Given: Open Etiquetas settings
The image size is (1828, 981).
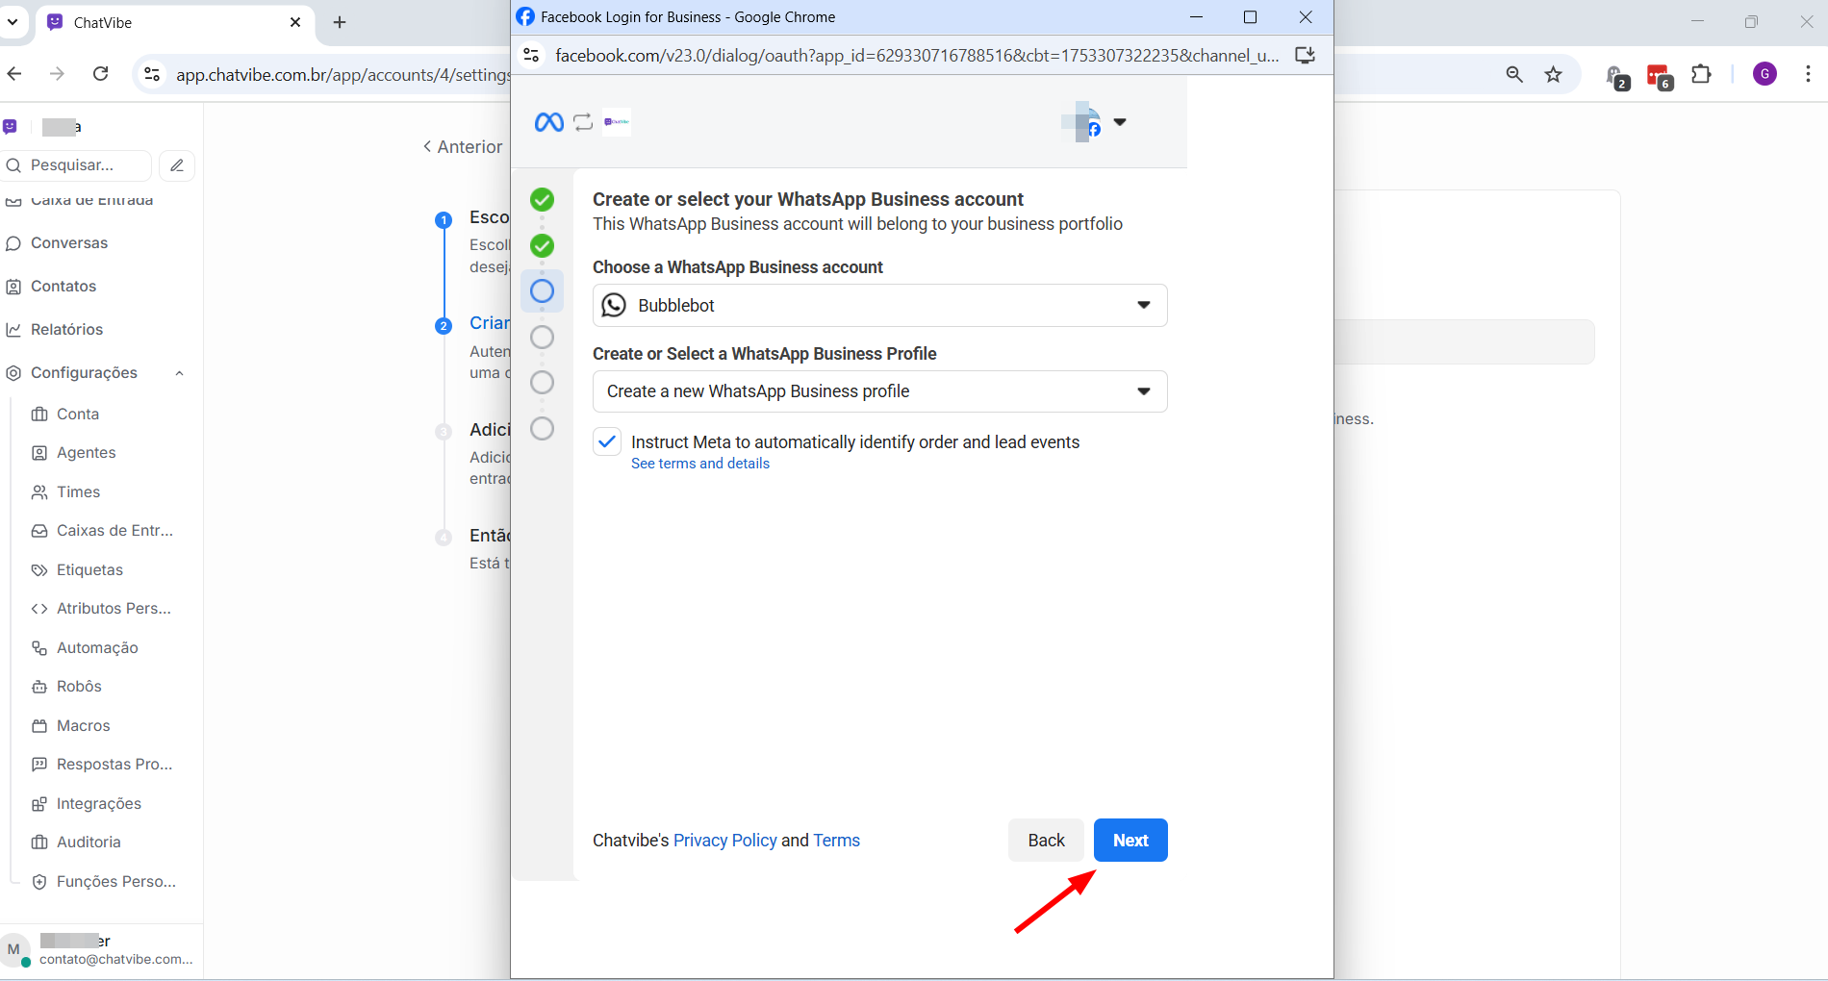Looking at the screenshot, I should [89, 570].
